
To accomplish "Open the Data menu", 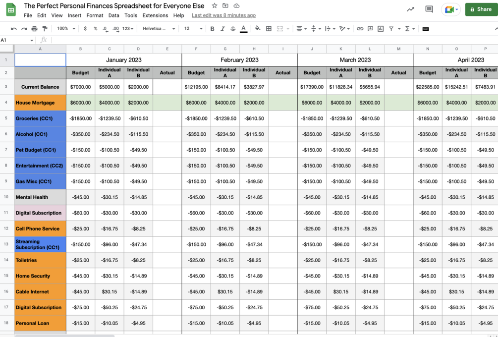I will (113, 15).
